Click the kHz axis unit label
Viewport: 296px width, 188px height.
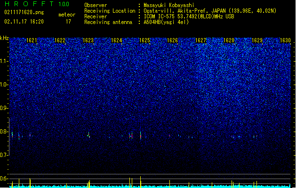[x=4, y=38]
